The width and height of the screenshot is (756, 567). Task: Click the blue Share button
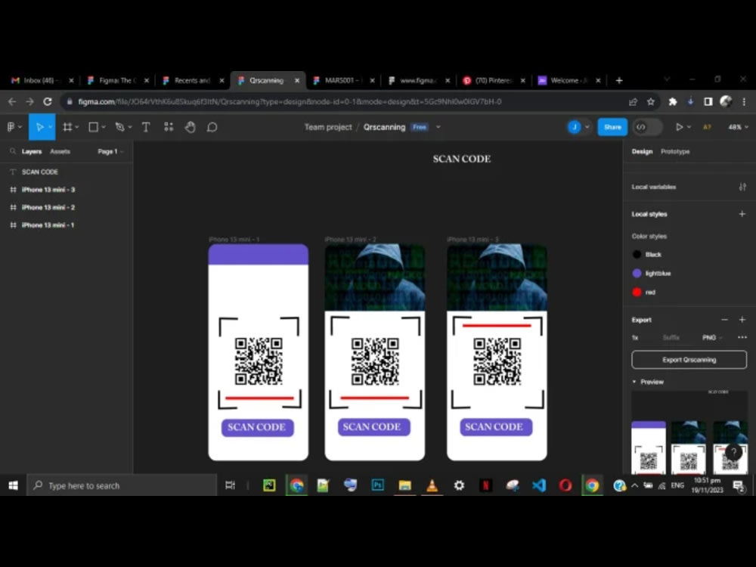pyautogui.click(x=612, y=127)
